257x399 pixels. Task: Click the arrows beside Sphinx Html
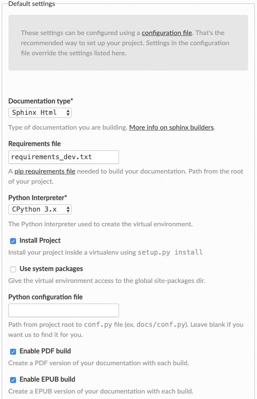click(x=68, y=113)
